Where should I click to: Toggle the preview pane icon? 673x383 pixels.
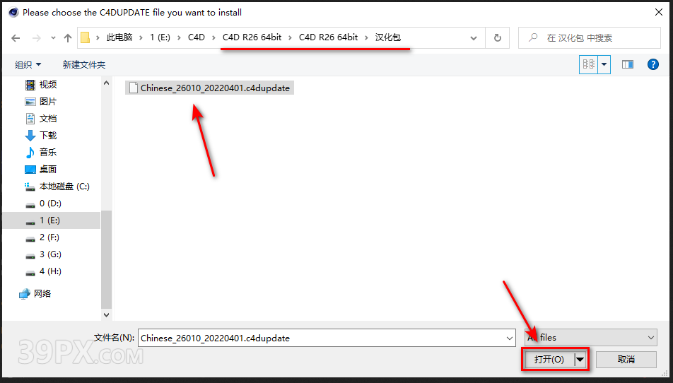(x=627, y=64)
